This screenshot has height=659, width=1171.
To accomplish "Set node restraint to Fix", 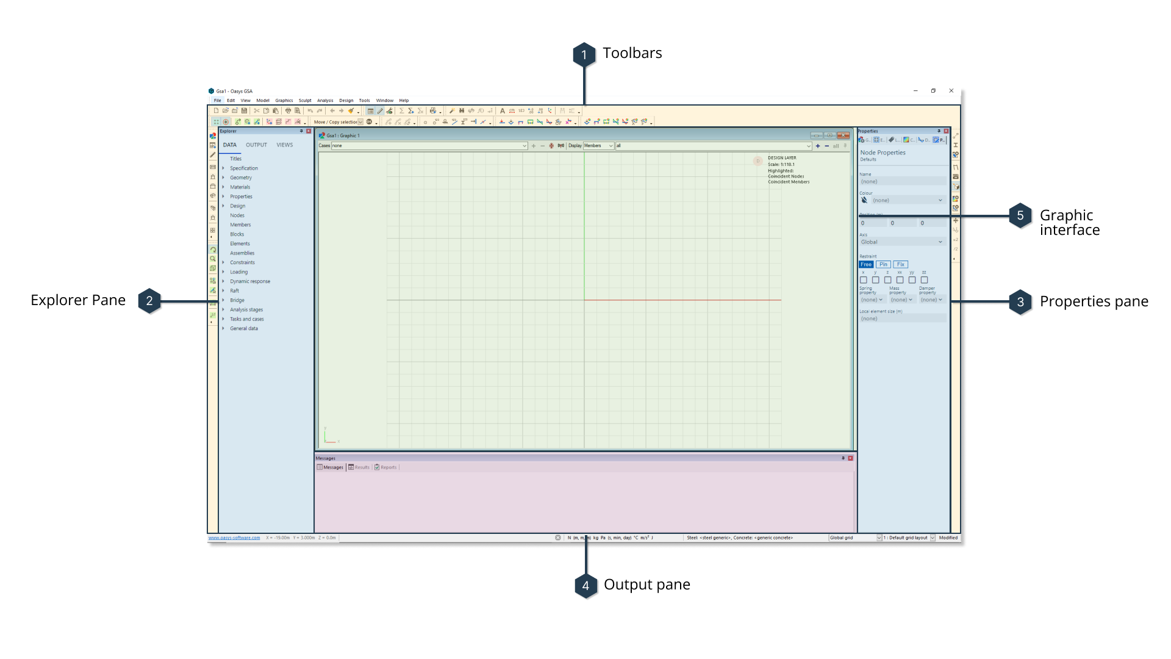I will (x=901, y=264).
